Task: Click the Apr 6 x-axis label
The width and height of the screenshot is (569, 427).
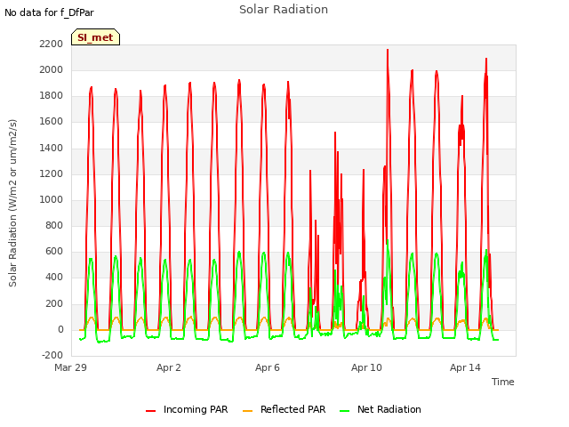Action: tap(268, 367)
